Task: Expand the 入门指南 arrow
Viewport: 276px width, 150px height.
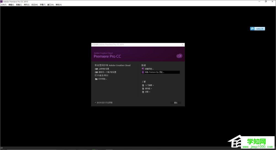Action: coord(153,85)
